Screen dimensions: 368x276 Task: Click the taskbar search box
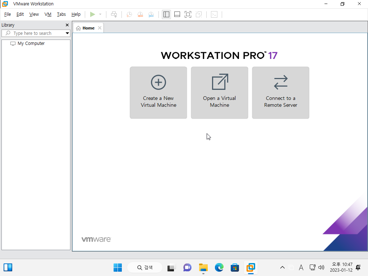pyautogui.click(x=145, y=267)
